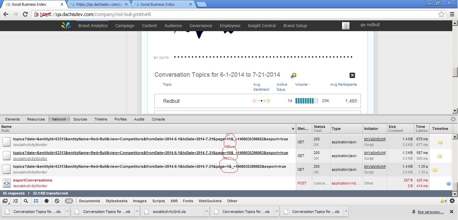Screen dimensions: 458x220
Task: Sort by the Avg Participants column
Action: point(343,84)
